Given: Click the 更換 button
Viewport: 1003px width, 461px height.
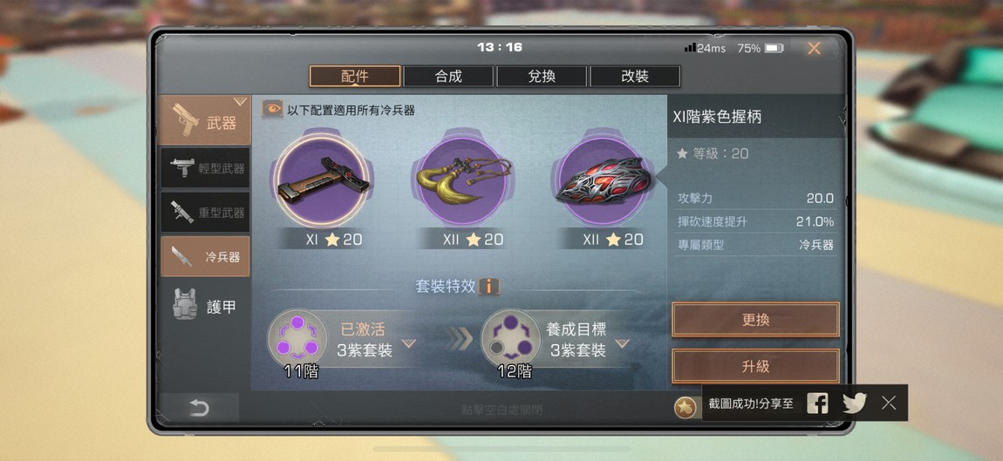Looking at the screenshot, I should pyautogui.click(x=755, y=320).
